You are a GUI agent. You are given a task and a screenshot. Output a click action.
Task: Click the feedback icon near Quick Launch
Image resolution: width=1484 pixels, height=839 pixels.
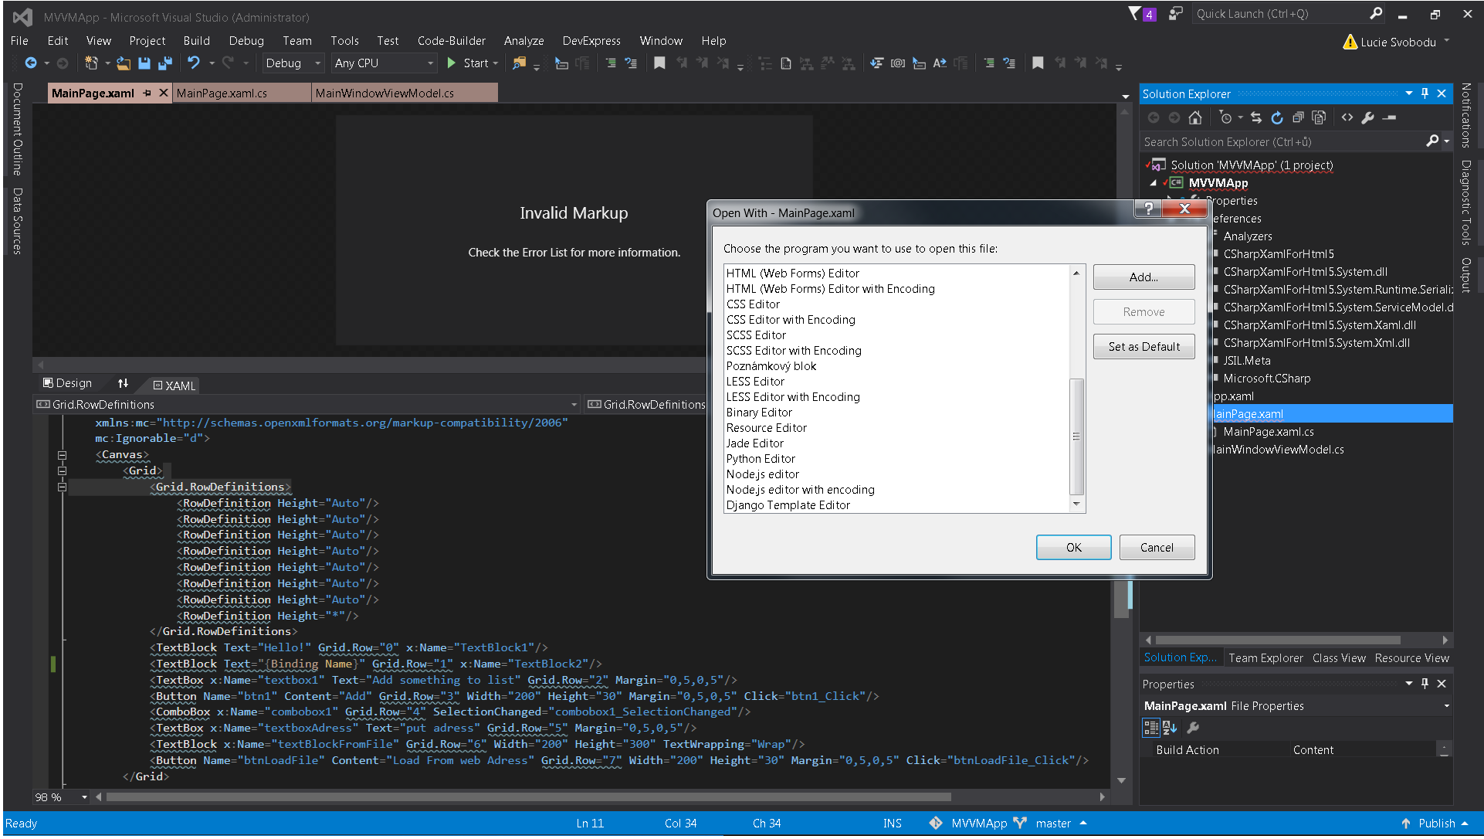pos(1175,14)
